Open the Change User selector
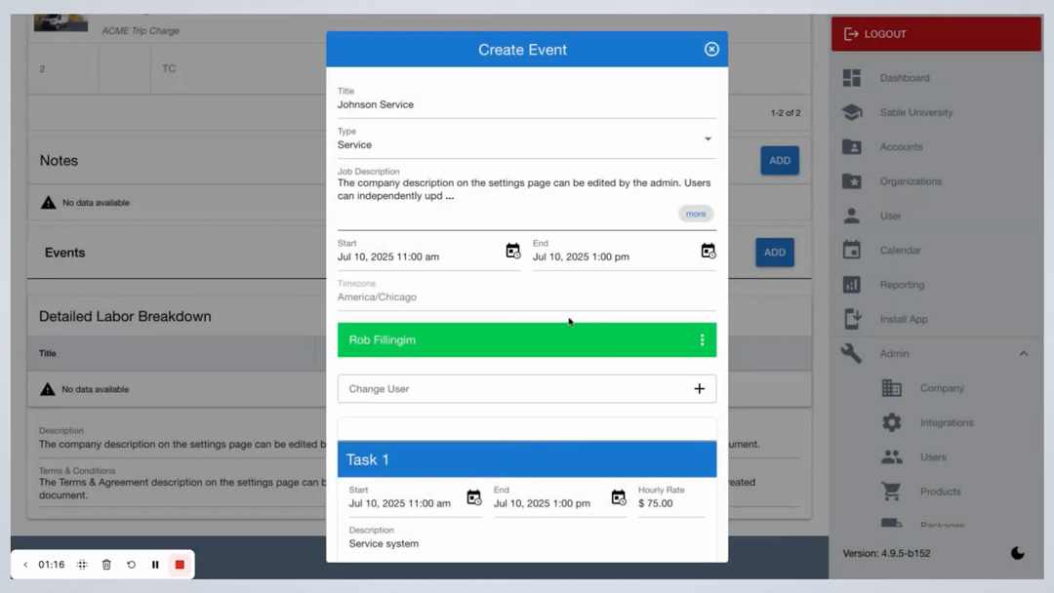This screenshot has width=1054, height=593. (526, 389)
